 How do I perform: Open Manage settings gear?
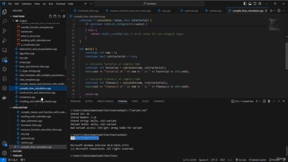pyautogui.click(x=4, y=153)
